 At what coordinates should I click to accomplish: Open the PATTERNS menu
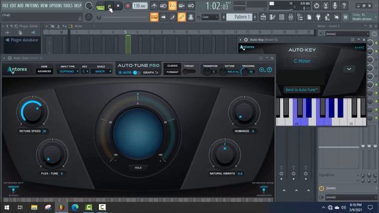coord(32,5)
